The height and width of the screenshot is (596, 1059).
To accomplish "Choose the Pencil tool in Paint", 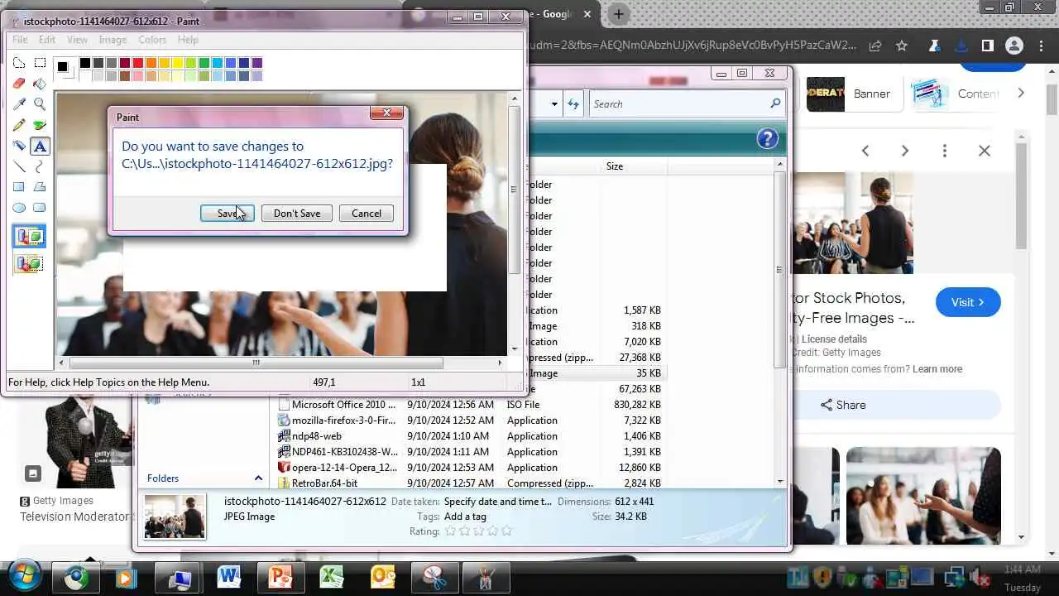I will click(19, 125).
